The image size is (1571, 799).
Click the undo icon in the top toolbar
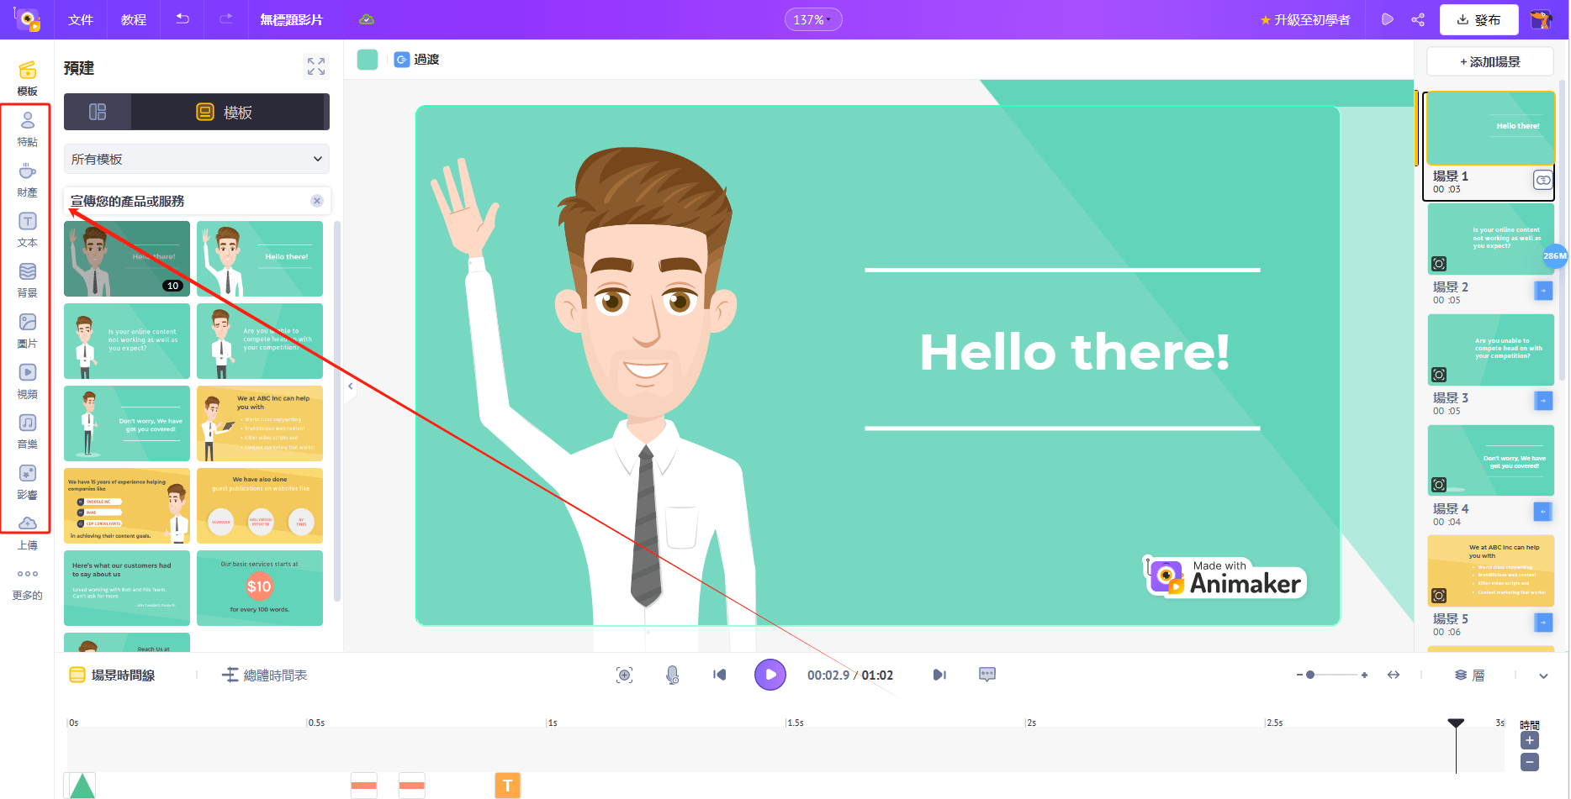(182, 18)
